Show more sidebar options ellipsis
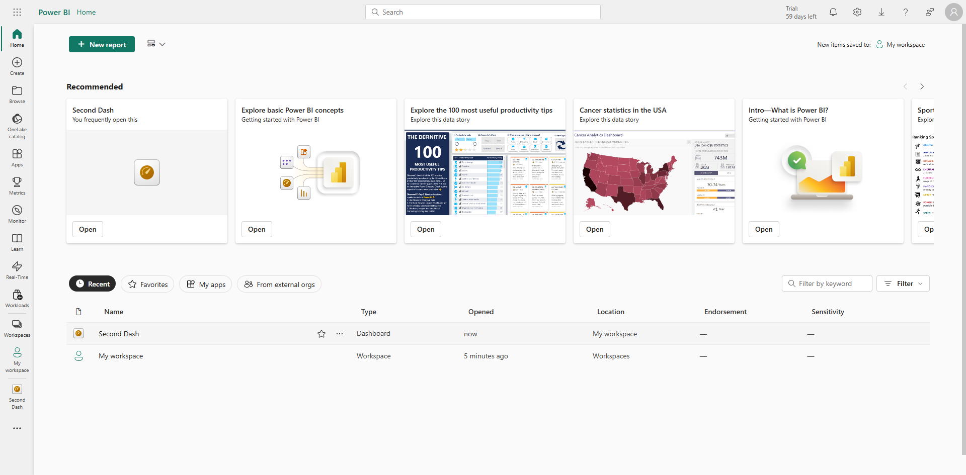Image resolution: width=966 pixels, height=475 pixels. 17,428
